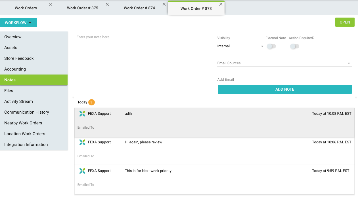Screen dimensions: 358x223
Task: Click the ADD NOTE button
Action: pos(284,89)
